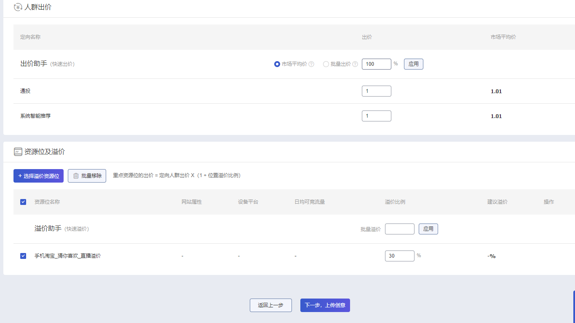Uncheck the 手机淘宝_猜你喜欢_直播溢价 row checkbox
The image size is (575, 323).
click(x=23, y=256)
